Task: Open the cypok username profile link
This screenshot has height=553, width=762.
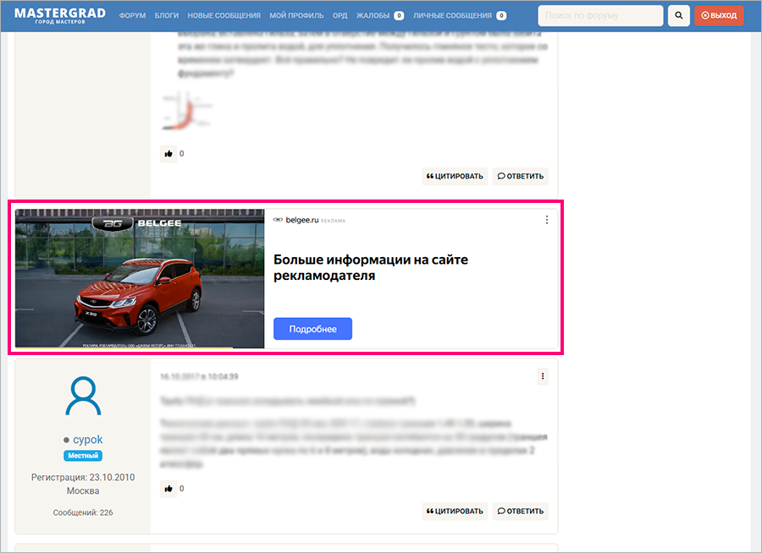Action: (87, 440)
